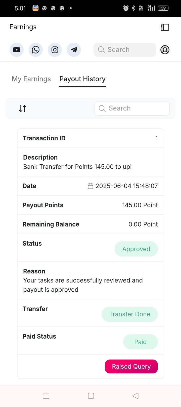The height and width of the screenshot is (407, 181).
Task: Select the Payout History tab
Action: coord(82,79)
